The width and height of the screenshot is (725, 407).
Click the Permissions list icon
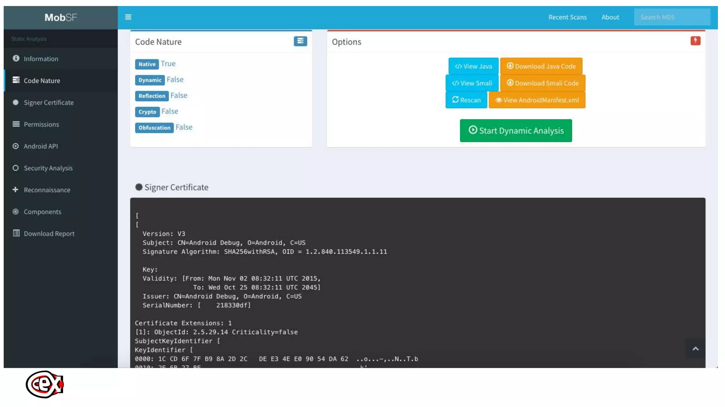[x=16, y=124]
